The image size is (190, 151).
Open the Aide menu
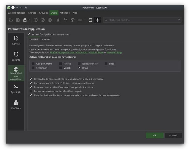[x=75, y=13]
